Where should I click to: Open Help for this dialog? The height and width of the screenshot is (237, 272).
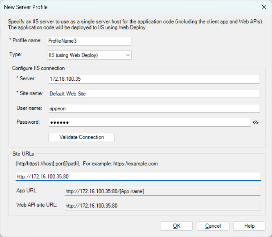coord(249,226)
